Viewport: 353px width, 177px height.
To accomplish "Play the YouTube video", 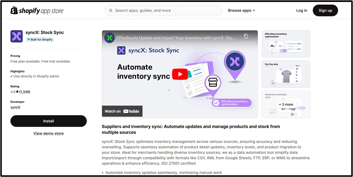I will tap(180, 74).
